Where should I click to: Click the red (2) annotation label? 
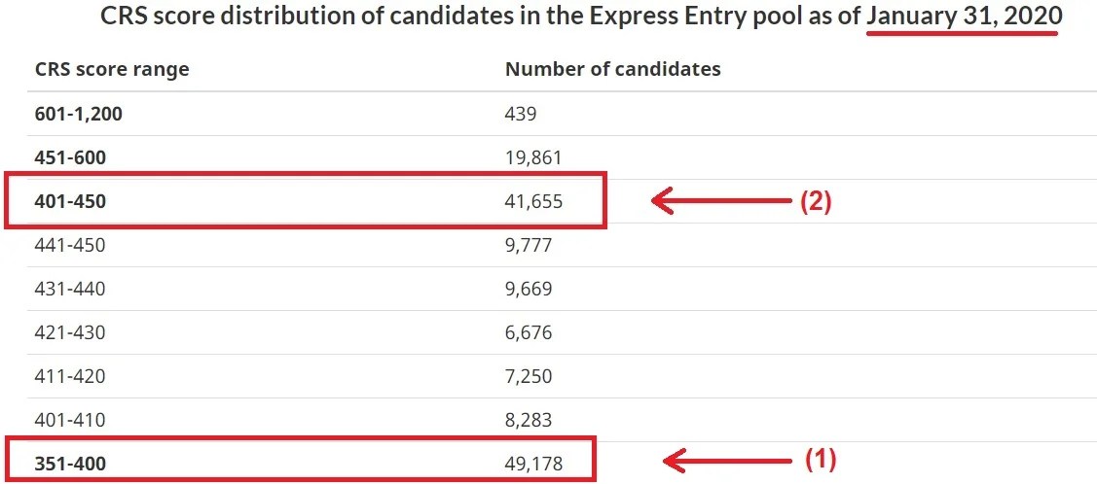pos(815,202)
